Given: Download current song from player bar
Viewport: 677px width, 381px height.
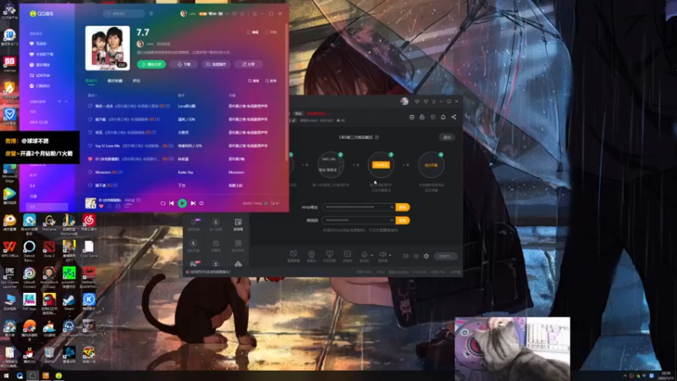Looking at the screenshot, I should pyautogui.click(x=110, y=207).
